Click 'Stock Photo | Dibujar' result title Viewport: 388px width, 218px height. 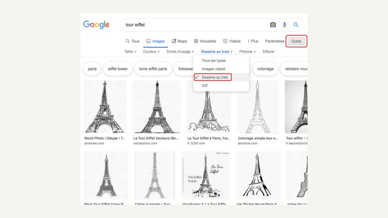[104, 138]
